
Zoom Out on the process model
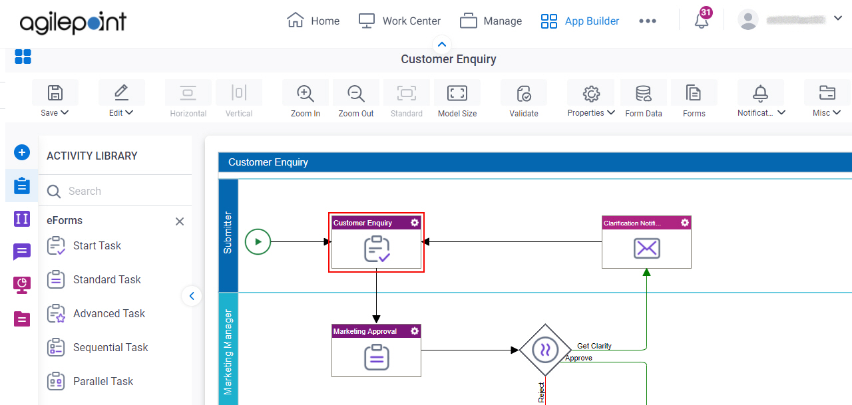(356, 99)
